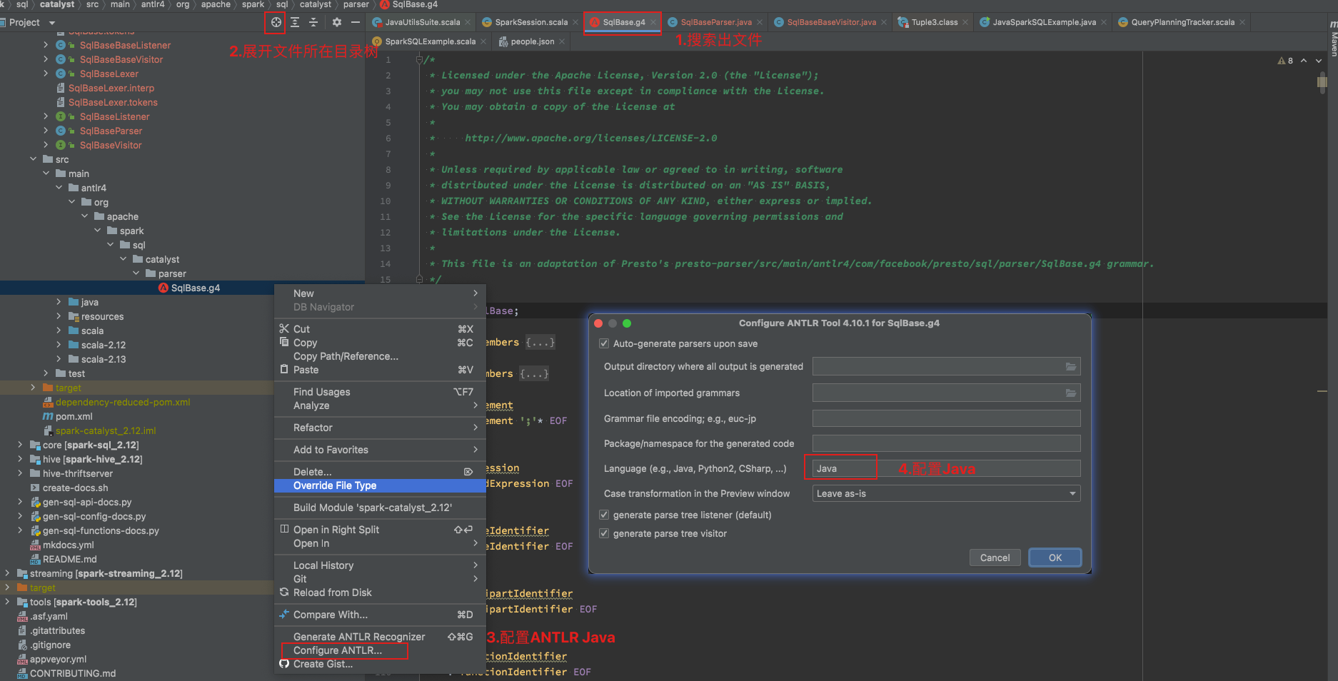
Task: Click the Reload from Disk icon
Action: pos(284,592)
